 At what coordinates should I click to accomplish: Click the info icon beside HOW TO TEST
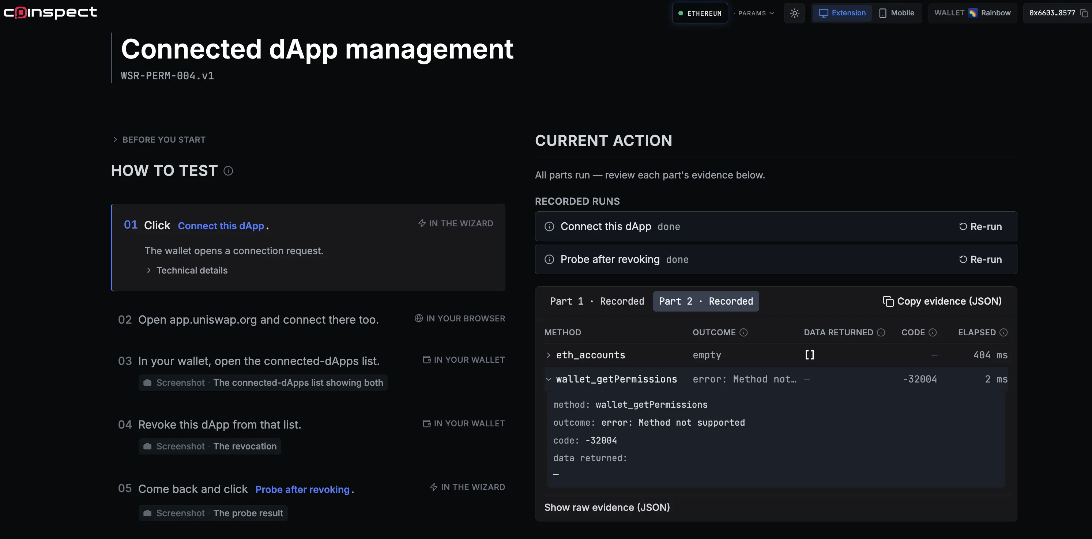tap(228, 171)
